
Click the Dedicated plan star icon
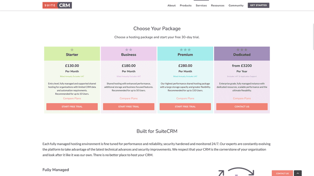click(x=242, y=50)
